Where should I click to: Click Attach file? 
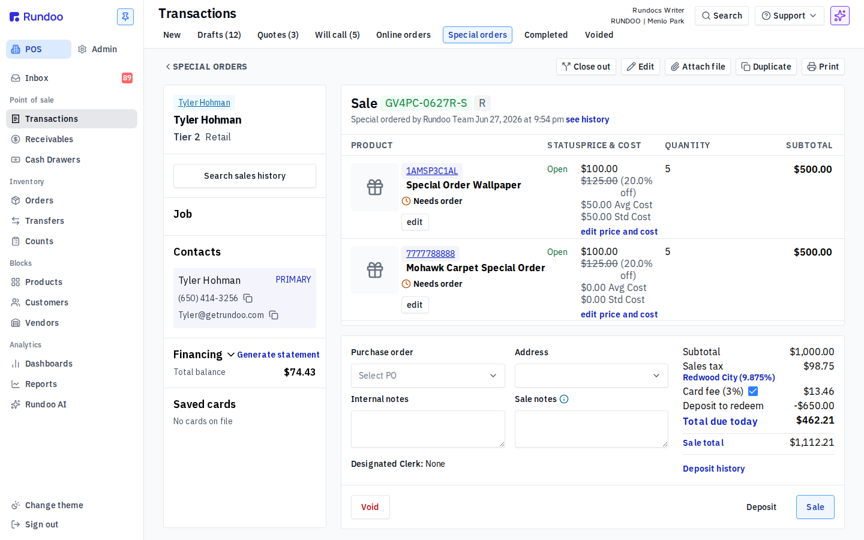click(x=698, y=67)
